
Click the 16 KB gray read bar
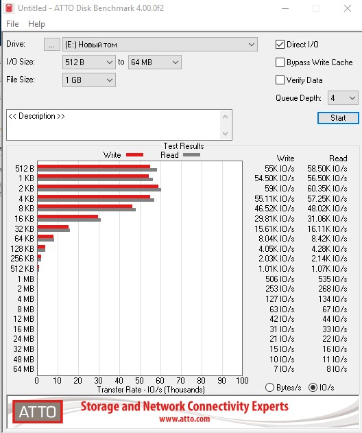[x=69, y=220]
